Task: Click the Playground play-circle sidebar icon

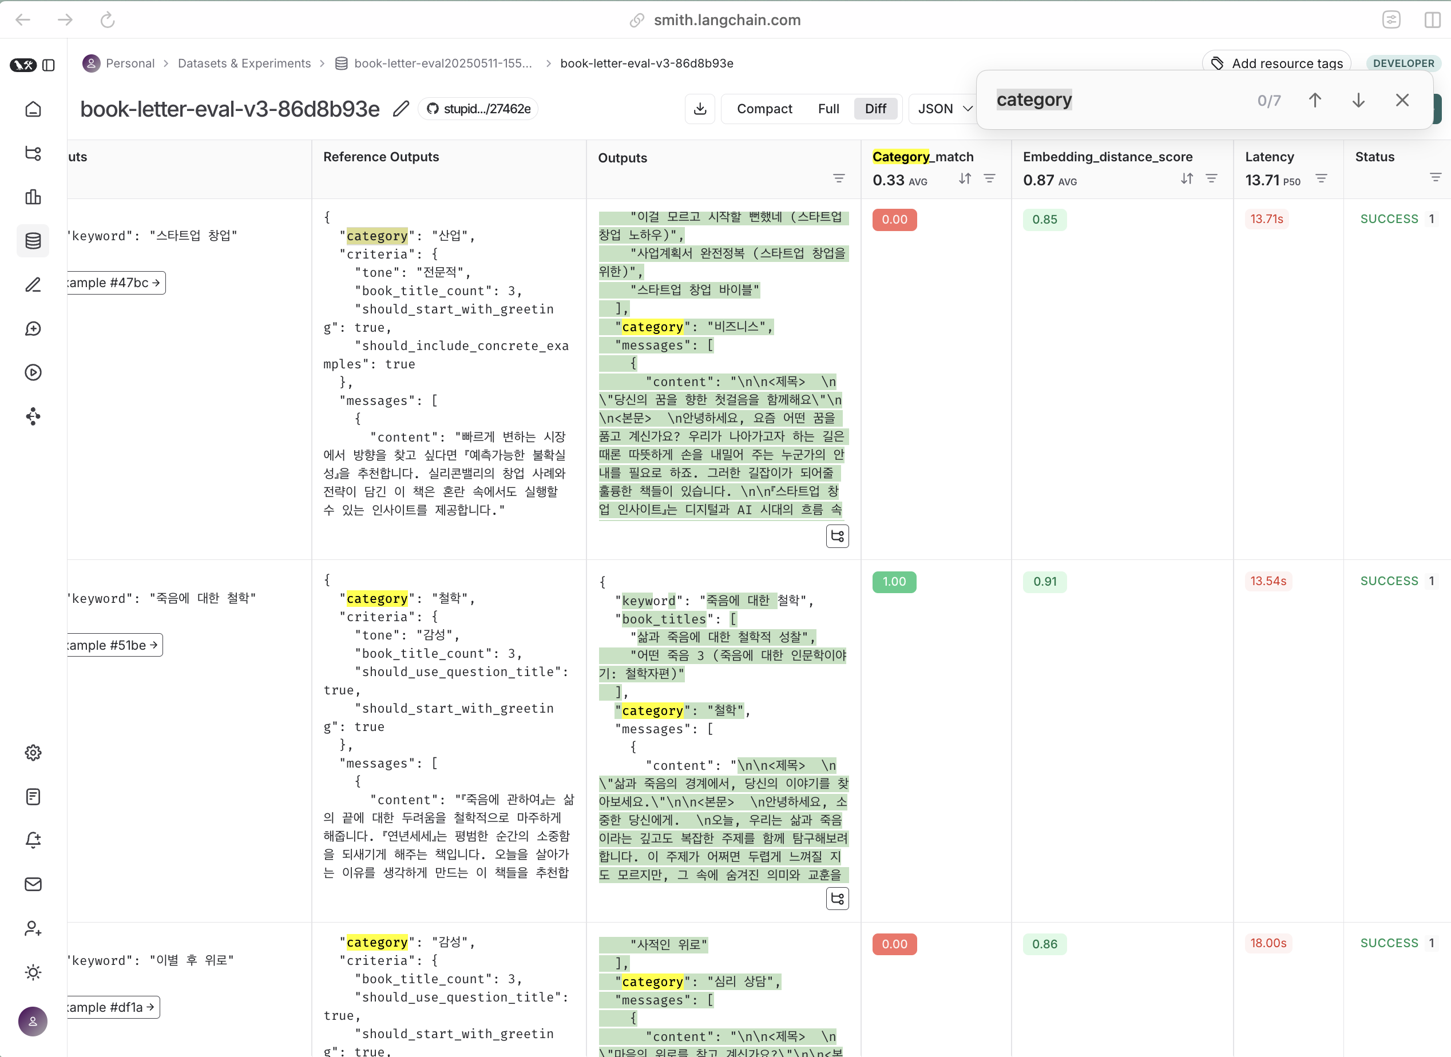Action: click(33, 372)
